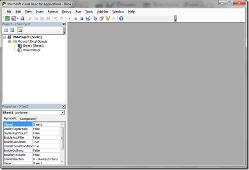Toggle Design Mode icon

[x=88, y=18]
